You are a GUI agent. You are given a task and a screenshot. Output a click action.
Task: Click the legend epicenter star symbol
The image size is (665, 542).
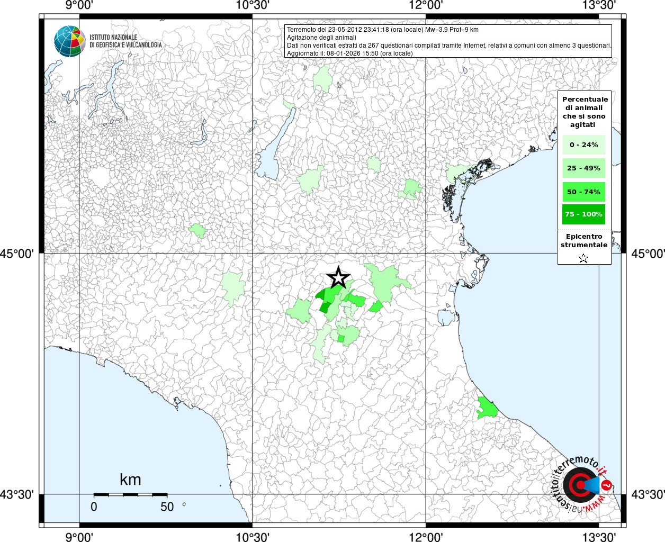click(x=583, y=258)
